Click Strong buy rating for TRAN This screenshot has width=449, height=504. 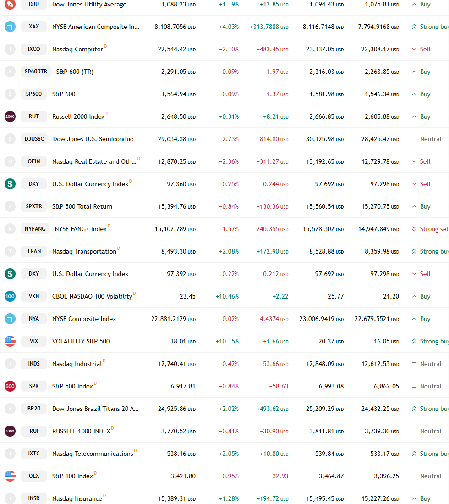click(x=430, y=252)
